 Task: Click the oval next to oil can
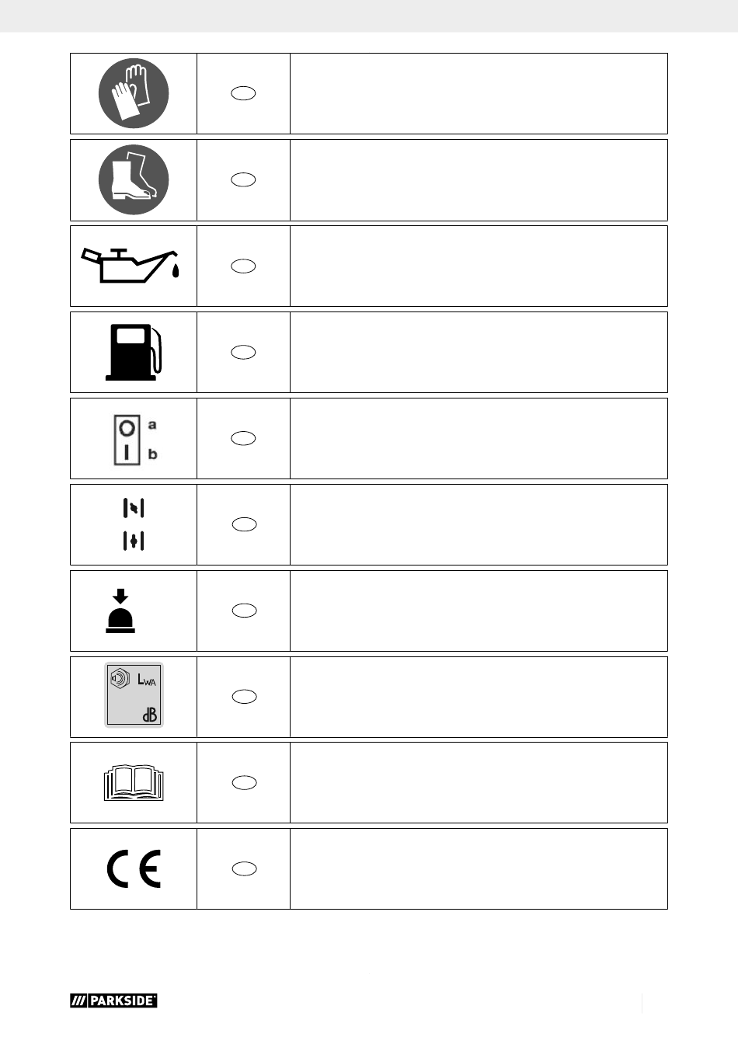244,266
